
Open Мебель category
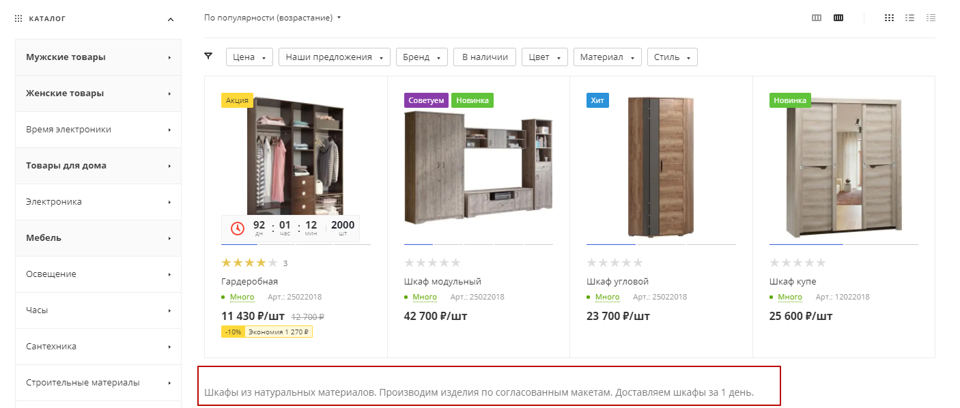[98, 238]
